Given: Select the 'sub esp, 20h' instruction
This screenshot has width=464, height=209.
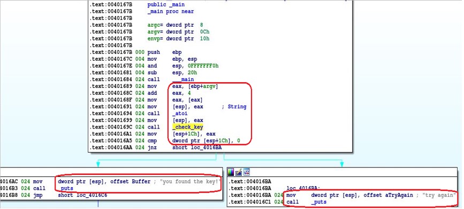Looking at the screenshot, I should [x=172, y=73].
